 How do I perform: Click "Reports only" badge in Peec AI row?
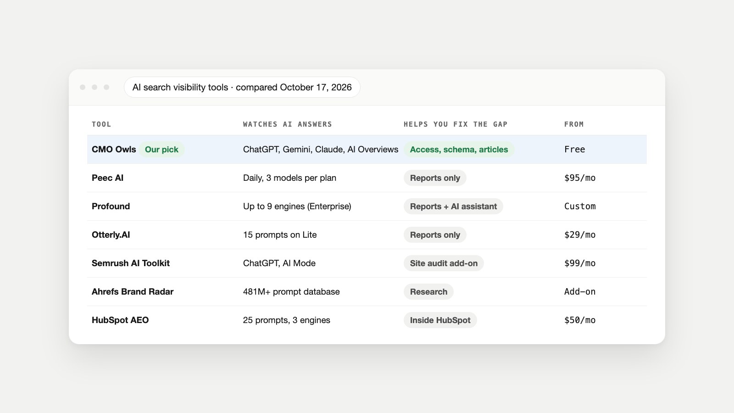[x=435, y=178]
